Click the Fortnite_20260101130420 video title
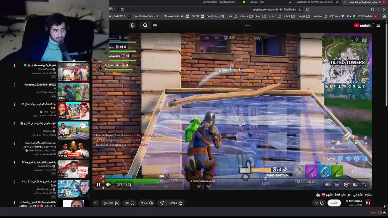388x218 pixels. pyautogui.click(x=40, y=85)
